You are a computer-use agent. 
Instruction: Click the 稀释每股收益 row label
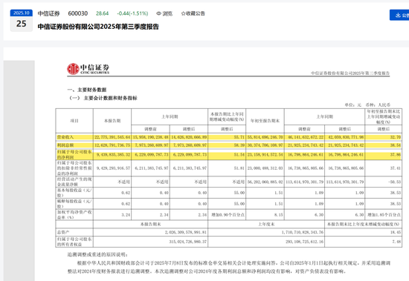tap(74, 204)
